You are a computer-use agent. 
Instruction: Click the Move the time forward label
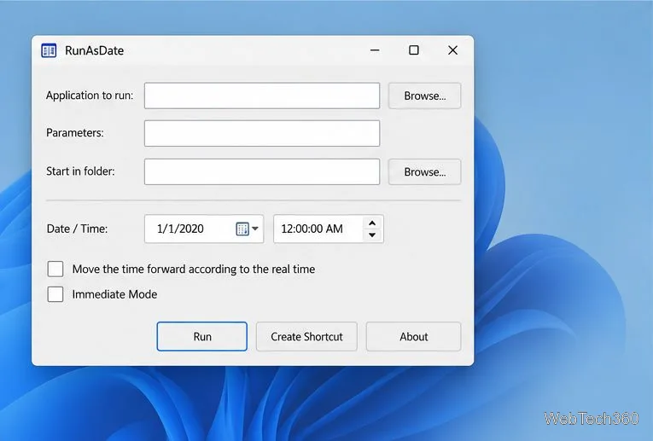(x=194, y=270)
